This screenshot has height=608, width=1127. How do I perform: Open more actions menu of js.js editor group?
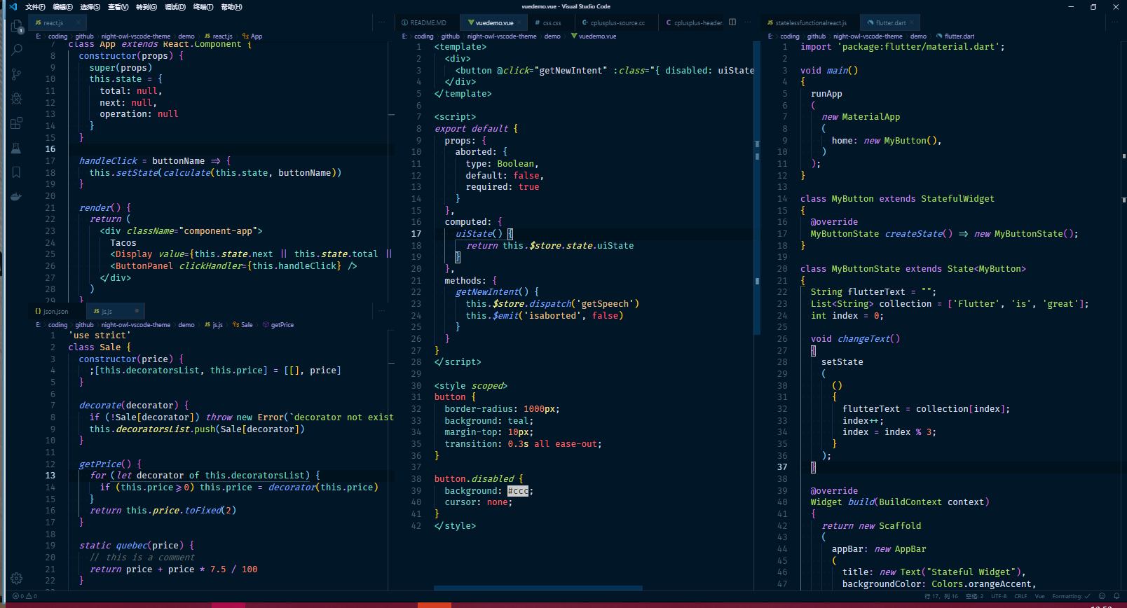381,311
